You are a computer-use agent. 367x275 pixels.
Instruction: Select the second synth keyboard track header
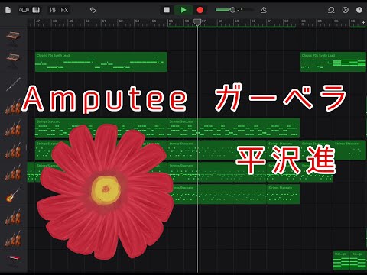[x=13, y=60]
